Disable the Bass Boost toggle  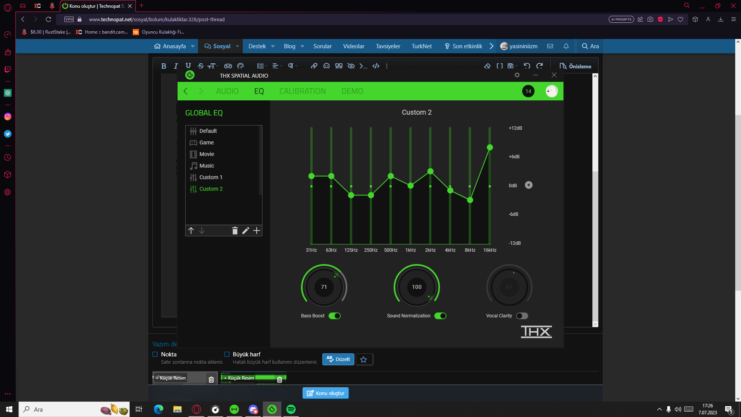(x=335, y=316)
